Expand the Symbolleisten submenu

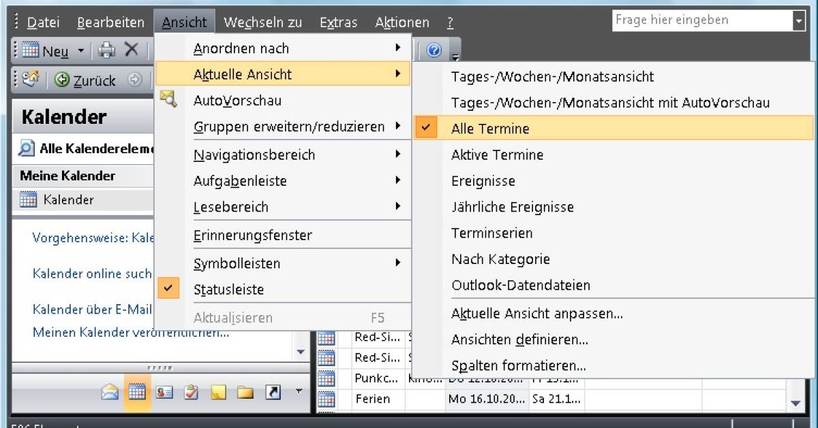[x=398, y=263]
